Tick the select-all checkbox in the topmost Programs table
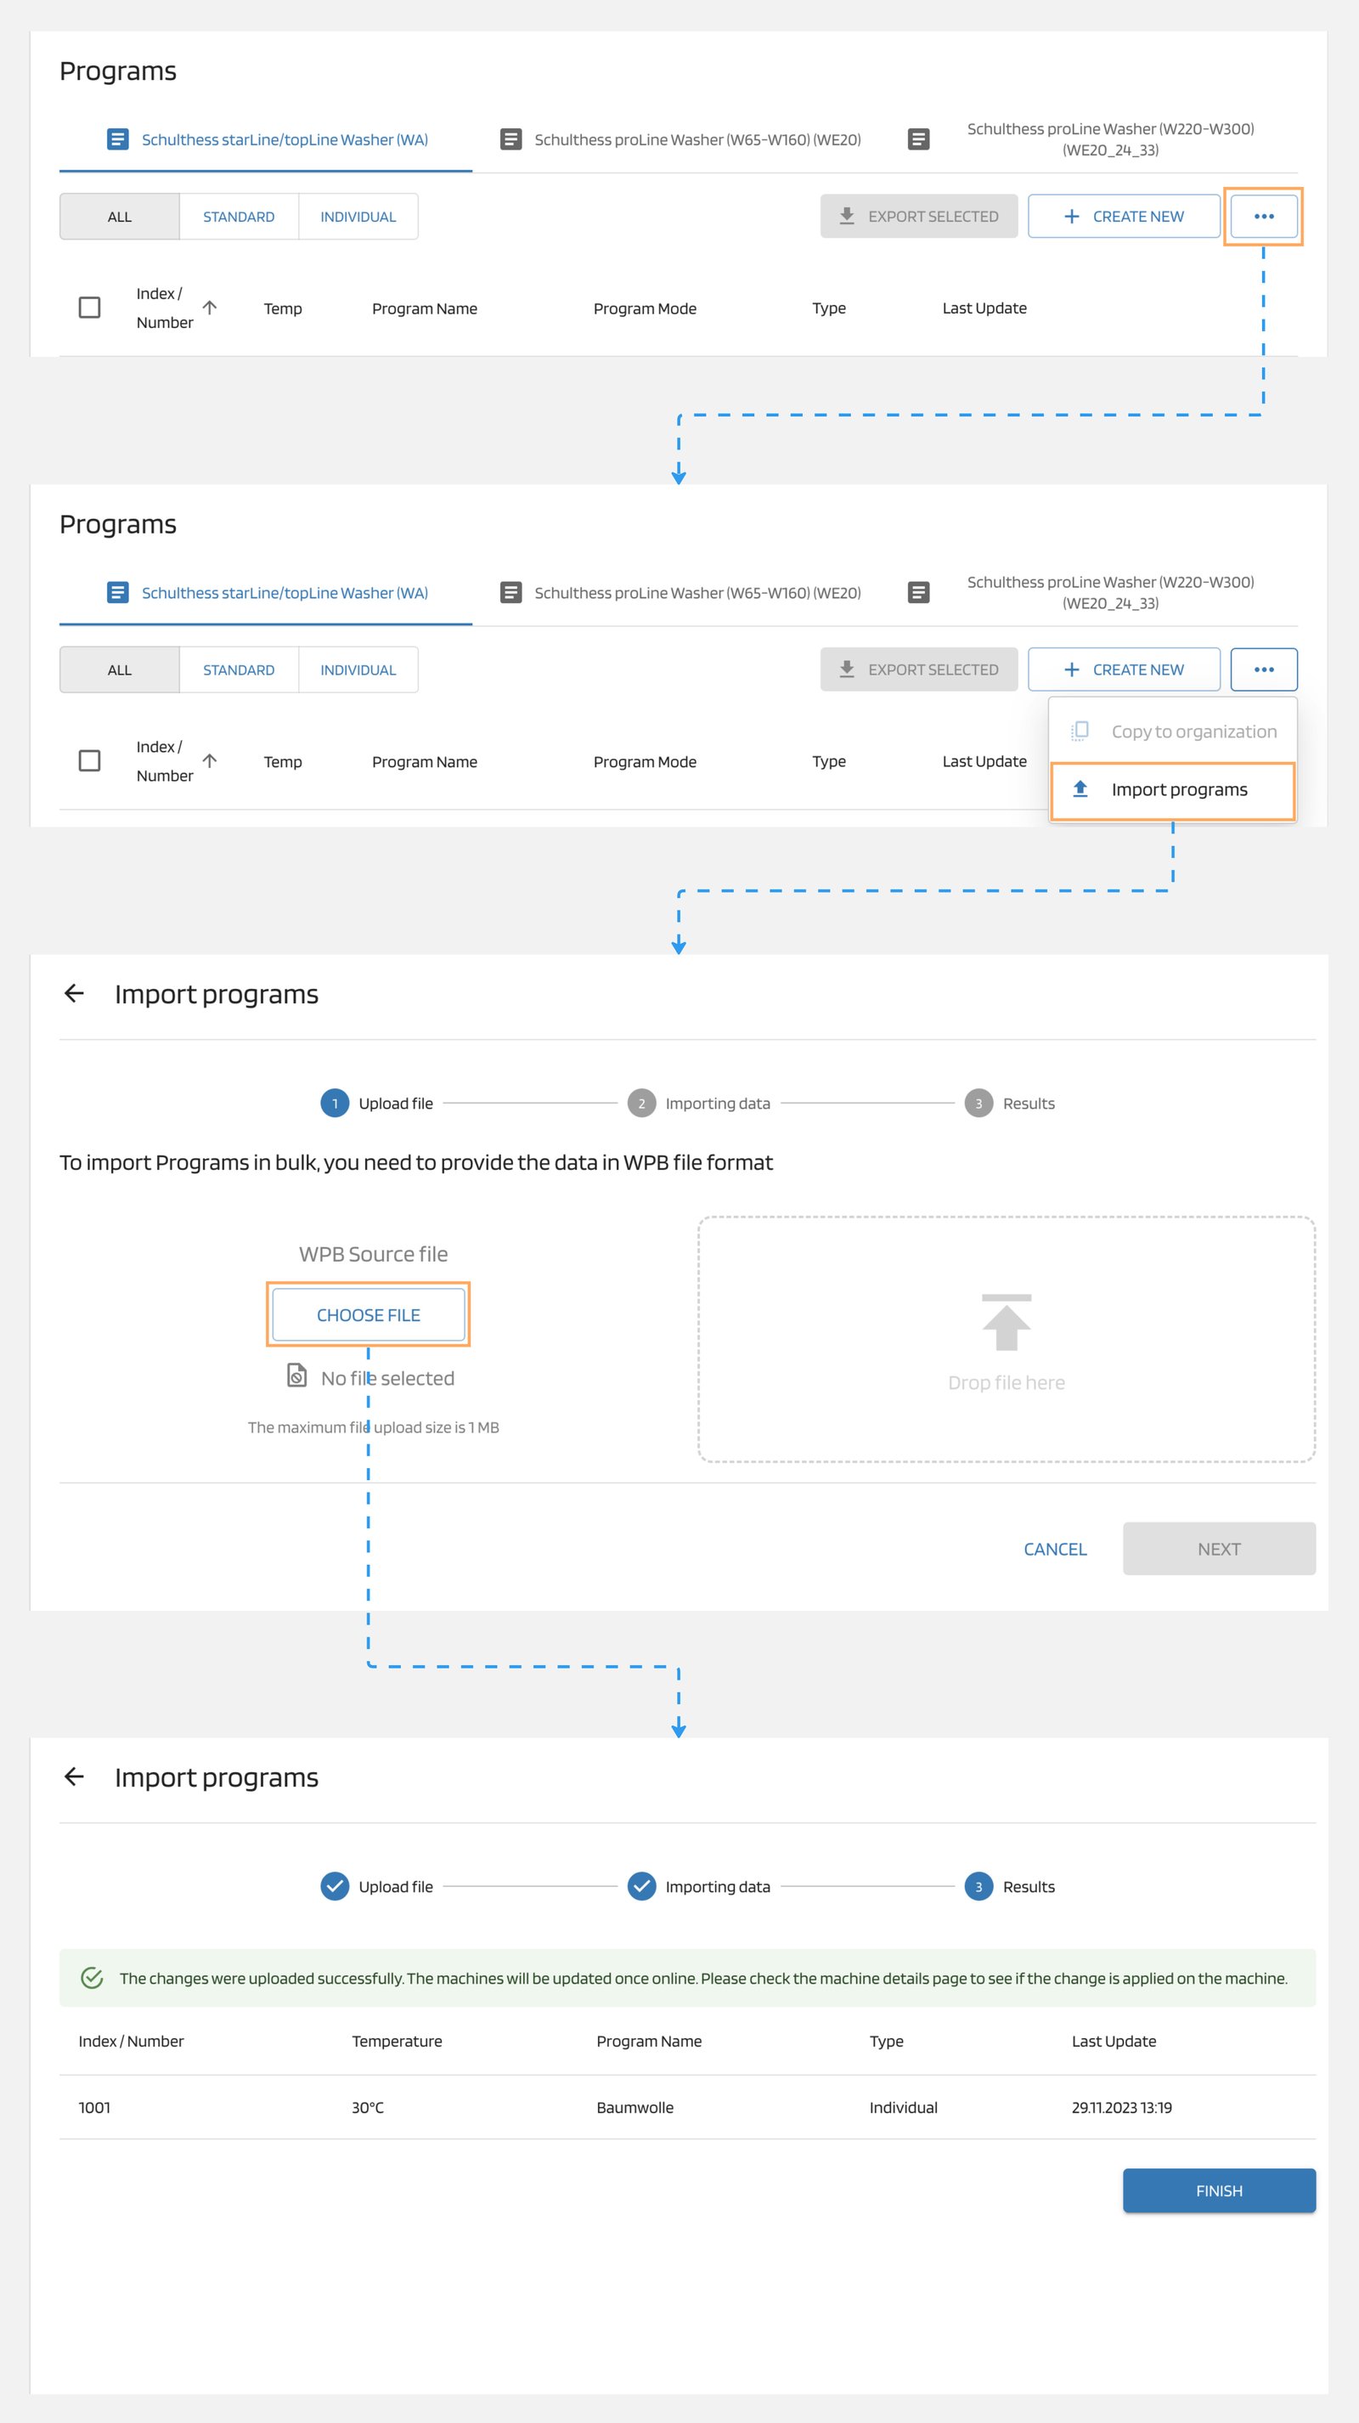1359x2423 pixels. (x=89, y=308)
